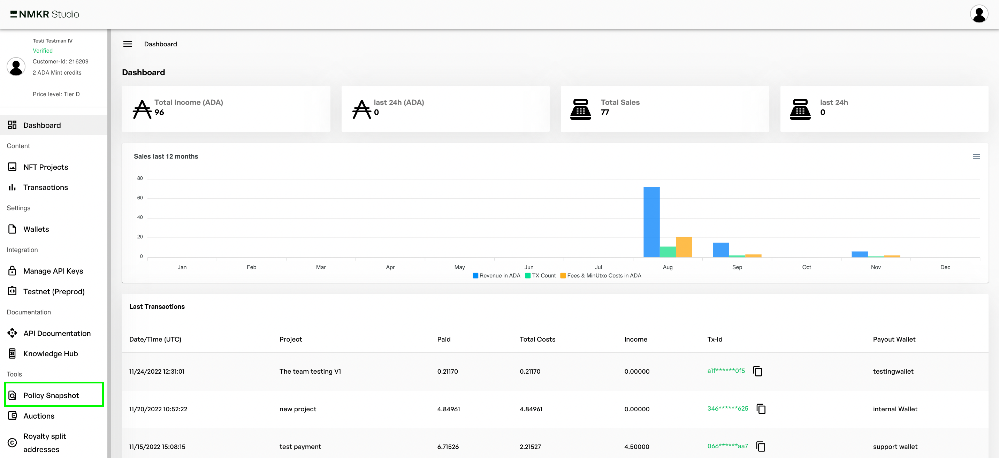Copy the a1f******0f5 transaction ID
This screenshot has height=458, width=999.
[x=757, y=371]
